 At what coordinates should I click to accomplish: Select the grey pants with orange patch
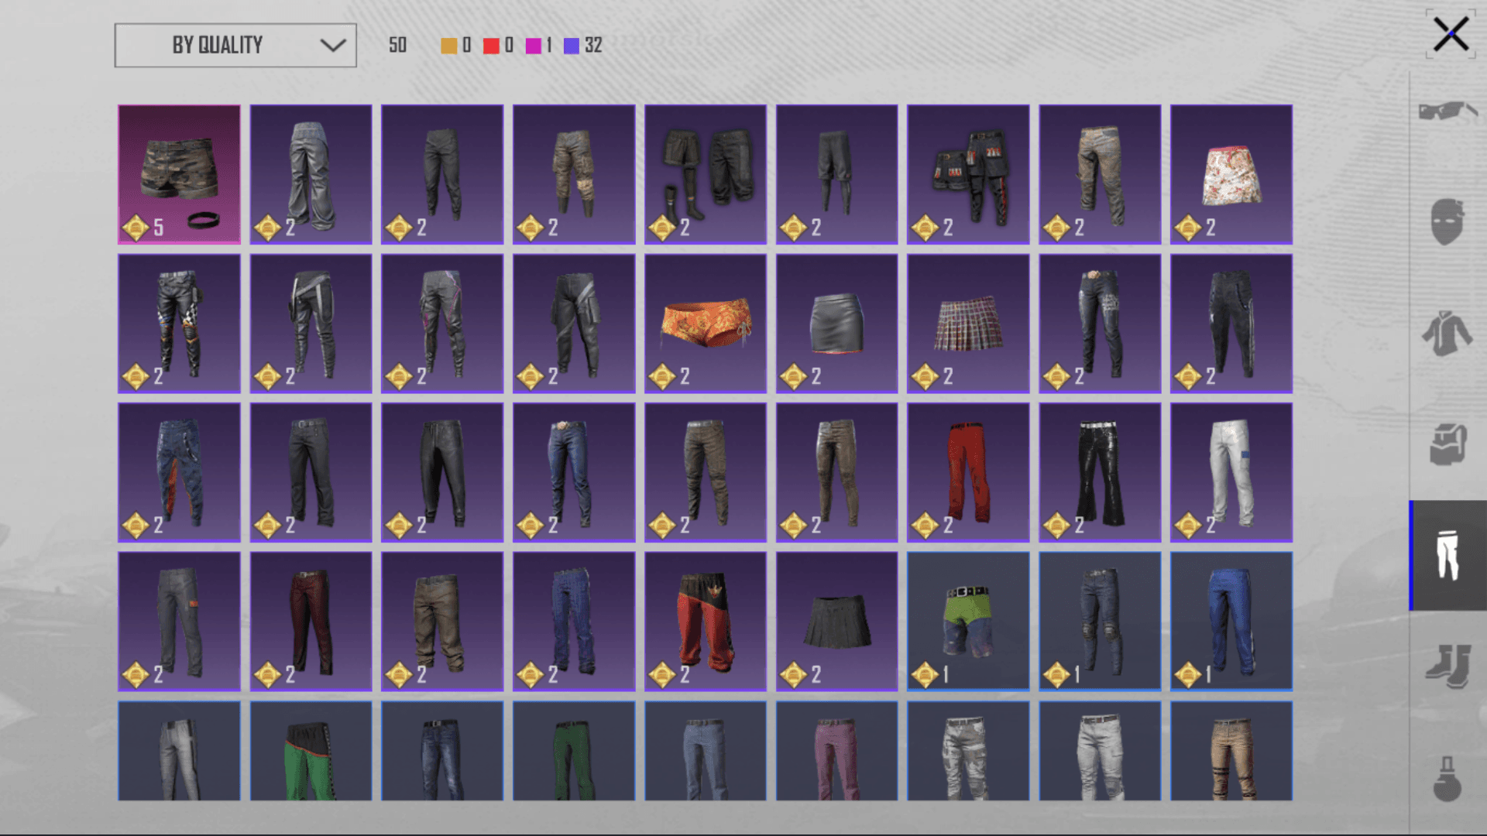point(179,622)
